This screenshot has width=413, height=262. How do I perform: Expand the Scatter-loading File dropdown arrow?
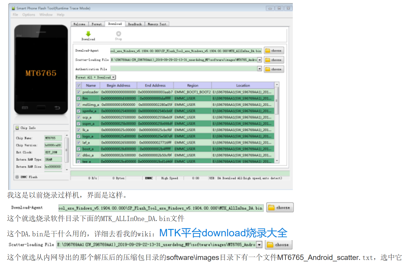click(260, 60)
